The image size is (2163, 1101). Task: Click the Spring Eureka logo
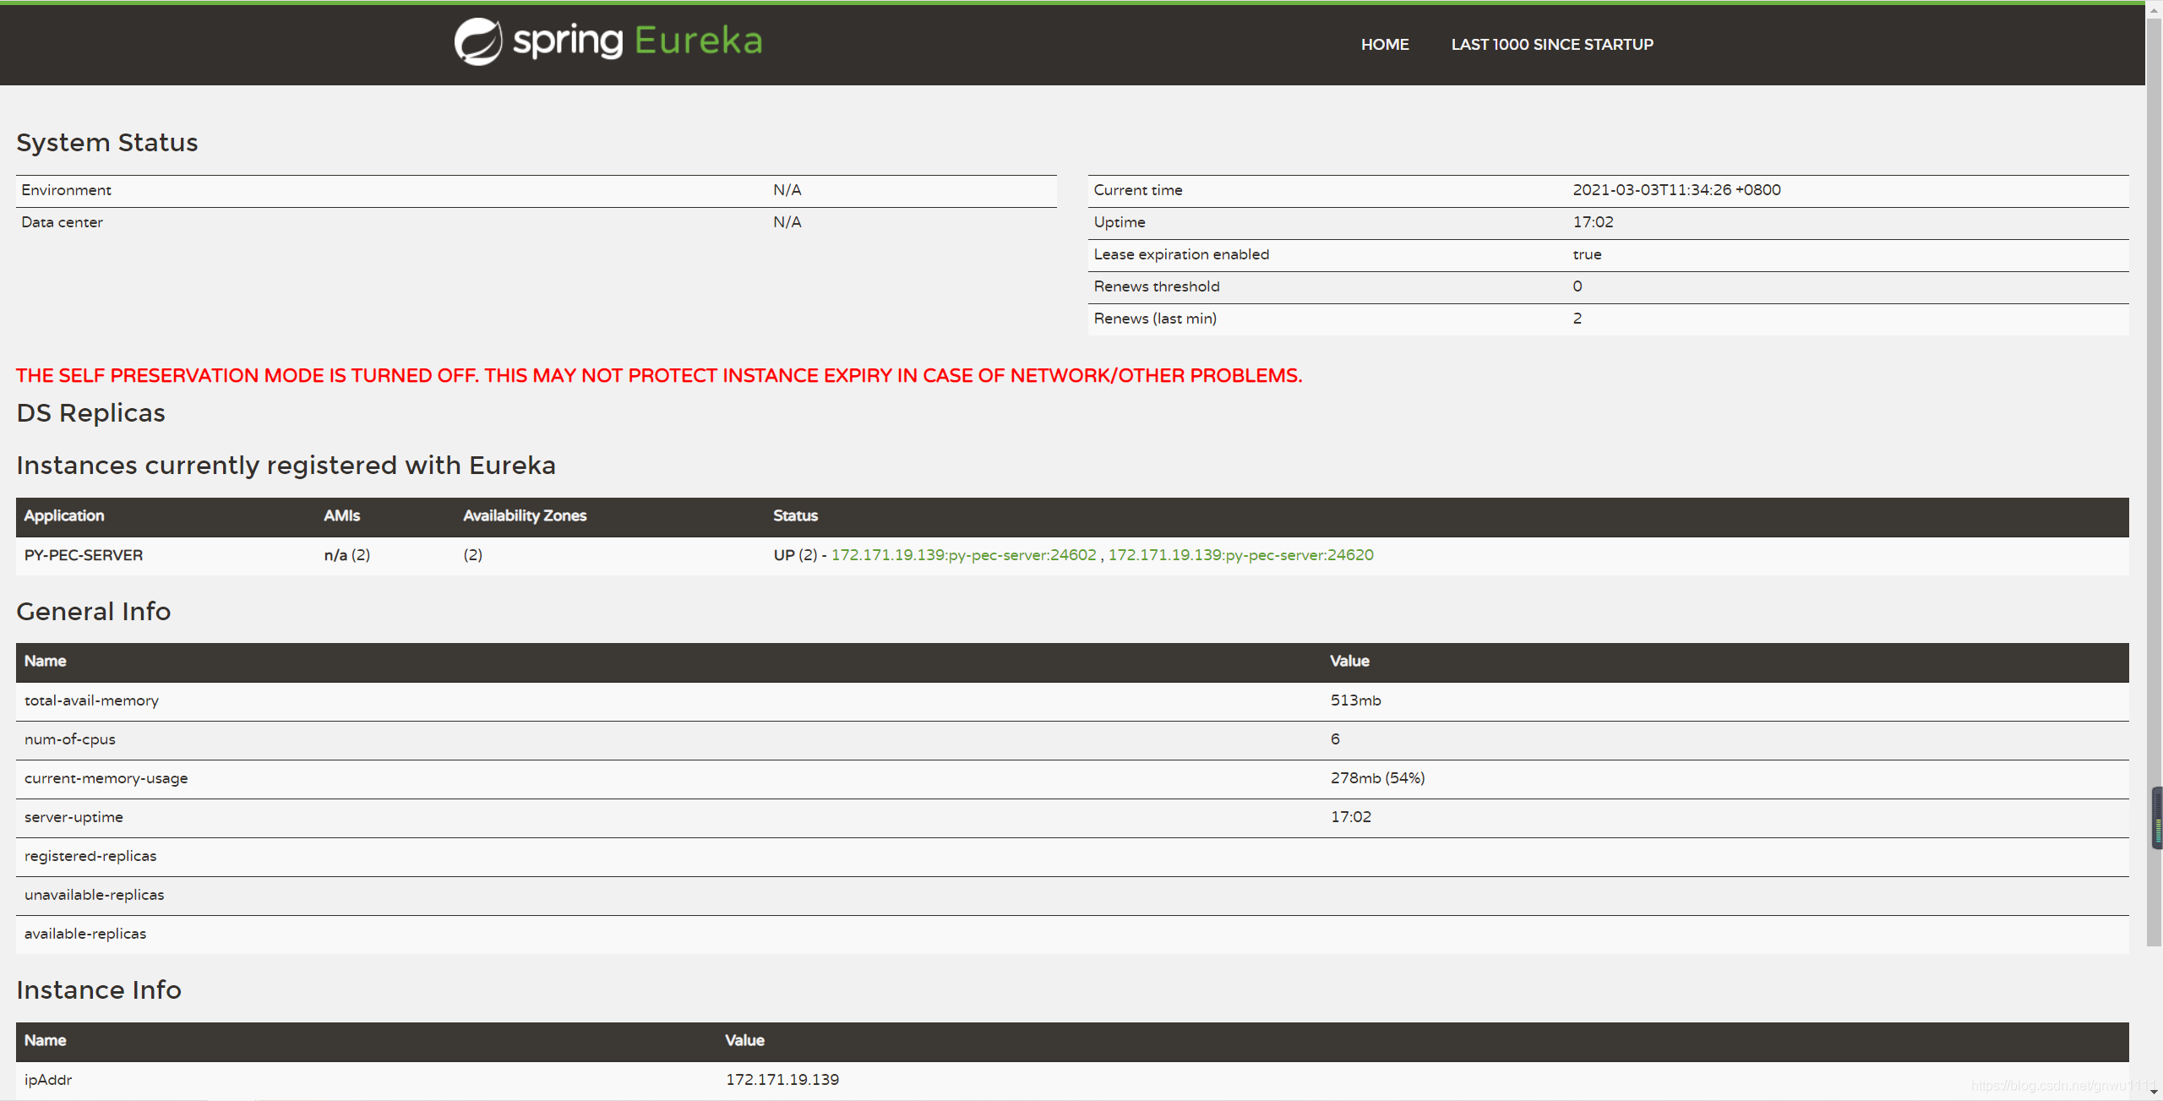607,41
